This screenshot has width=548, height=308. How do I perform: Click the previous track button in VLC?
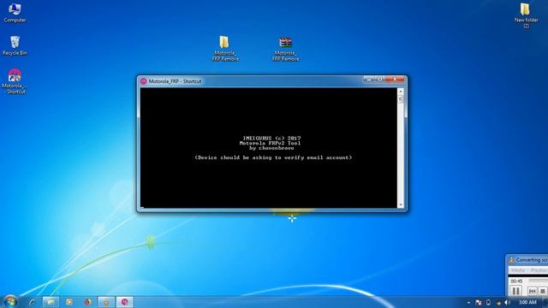532,291
